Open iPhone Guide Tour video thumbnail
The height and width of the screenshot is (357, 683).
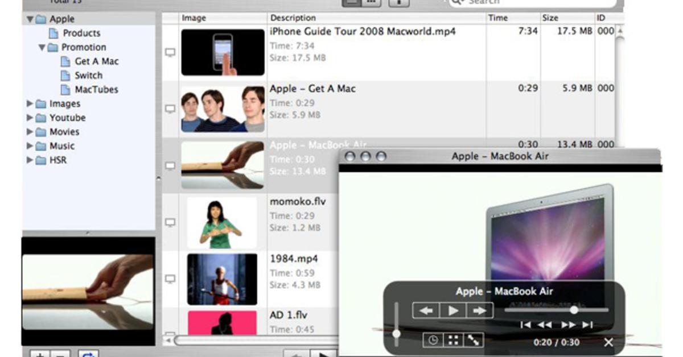tap(223, 52)
